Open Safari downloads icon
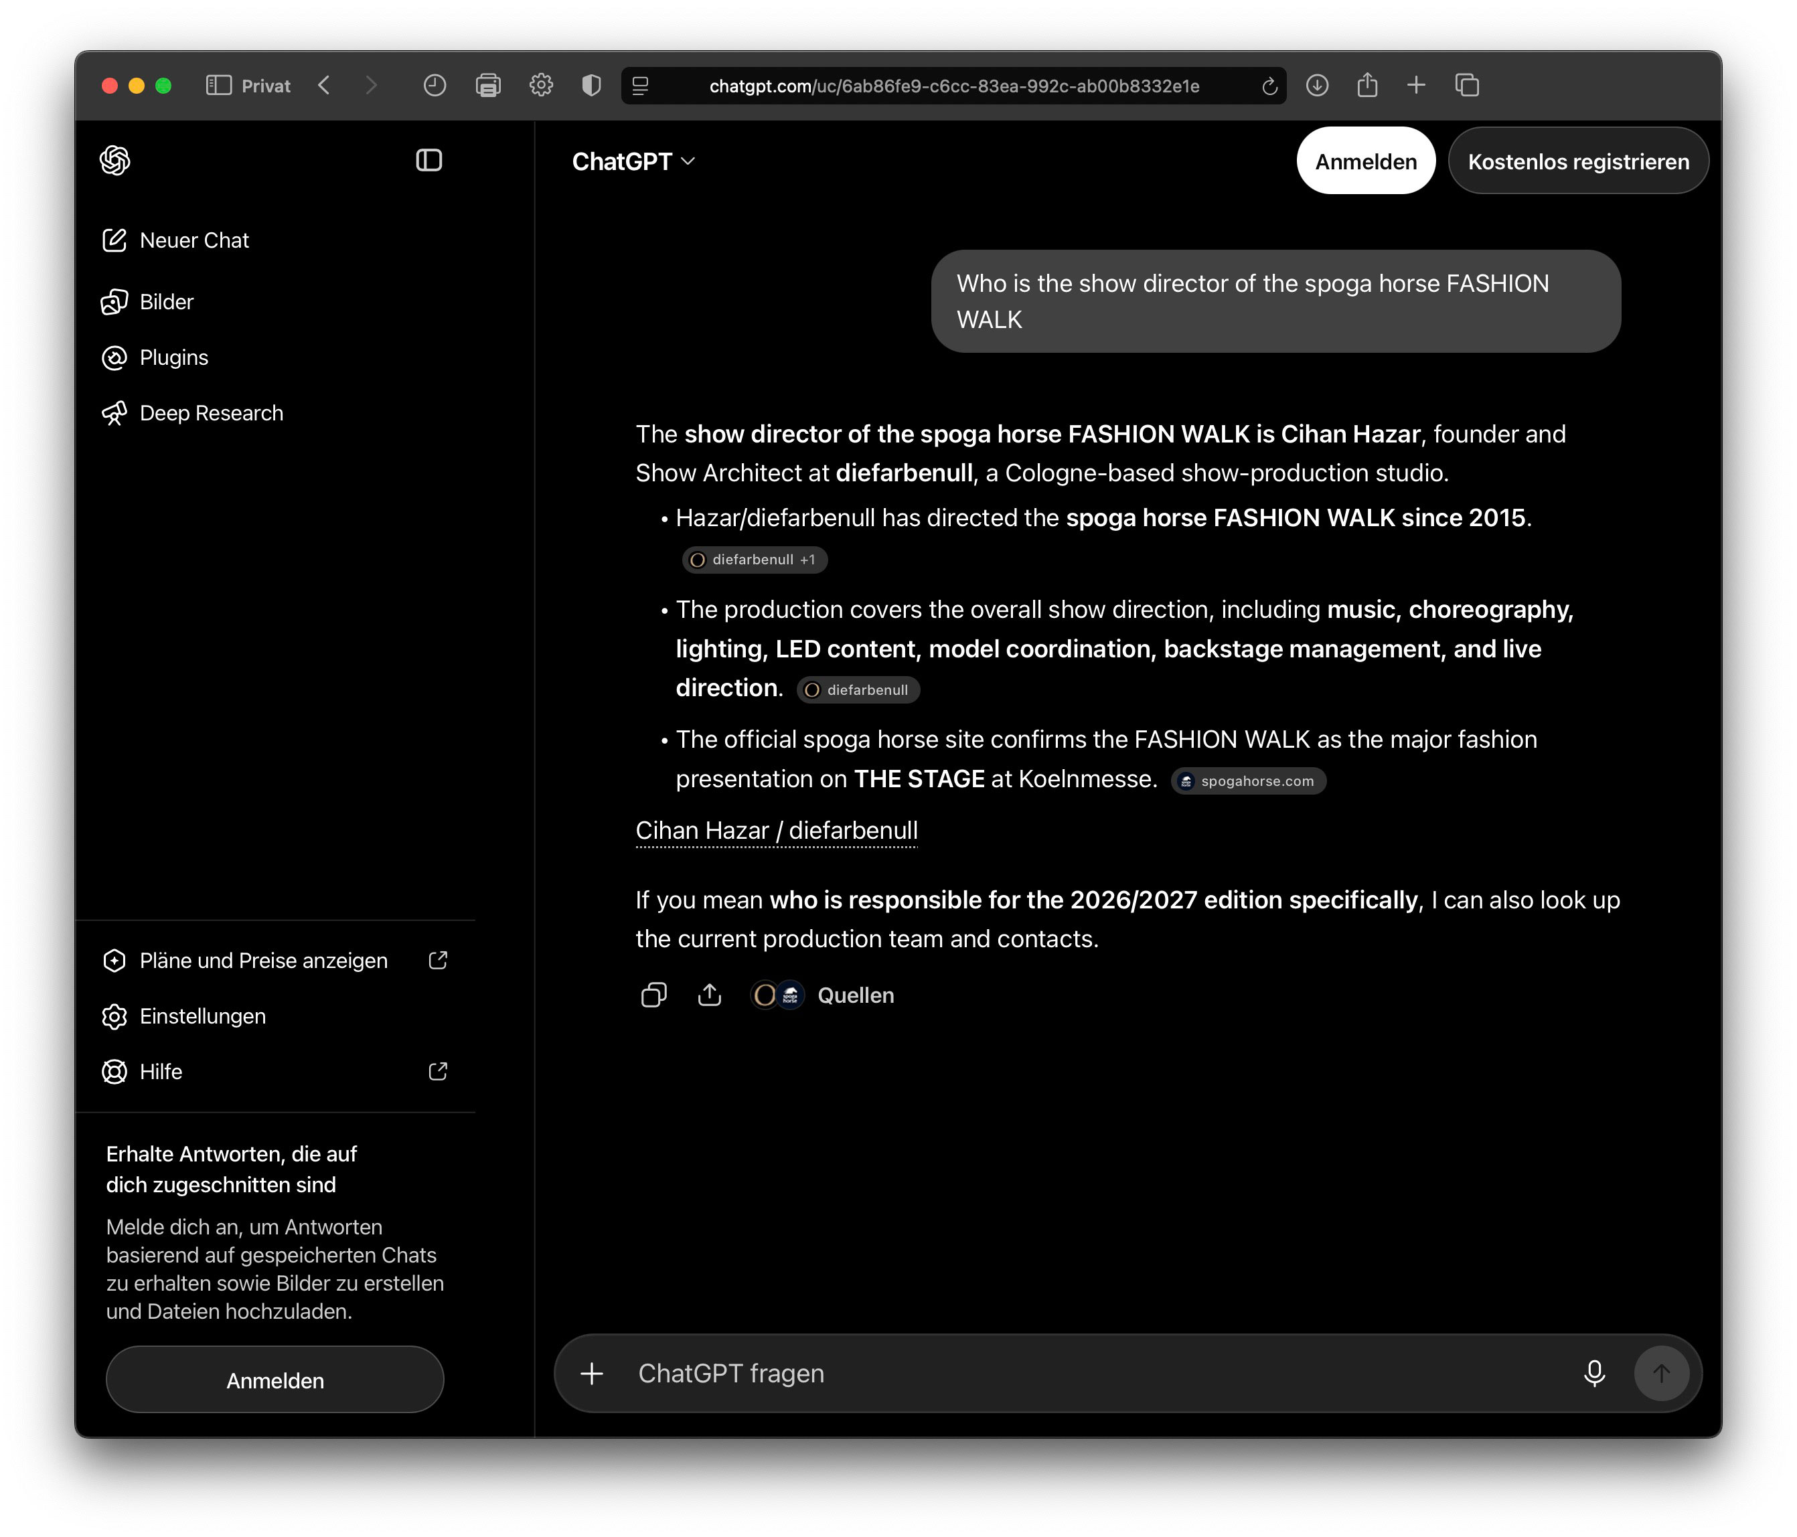 (x=1318, y=85)
